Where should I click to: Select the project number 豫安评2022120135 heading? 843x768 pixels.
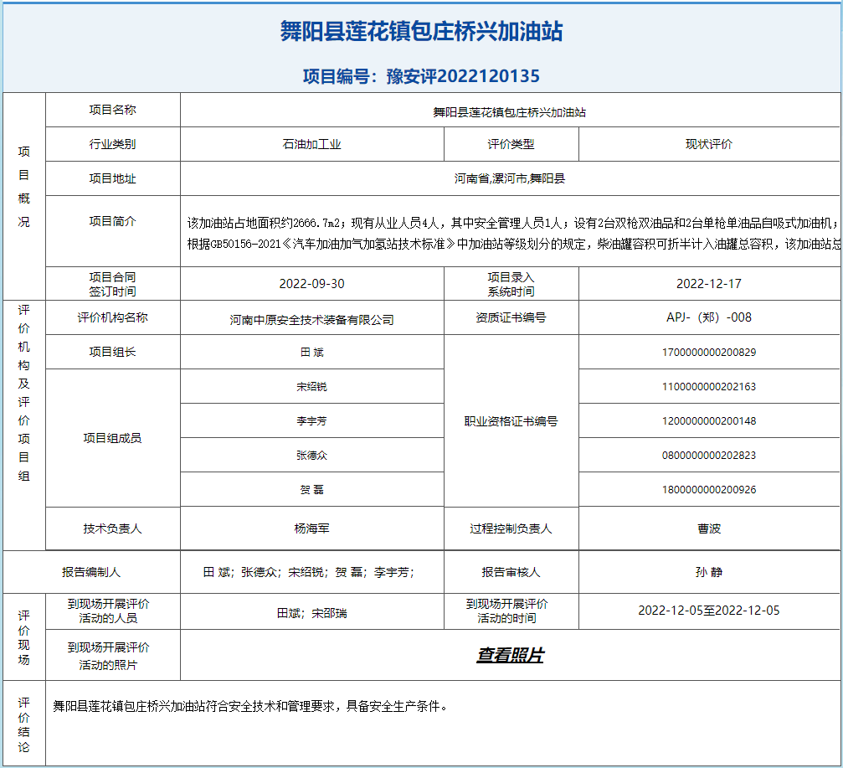421,76
